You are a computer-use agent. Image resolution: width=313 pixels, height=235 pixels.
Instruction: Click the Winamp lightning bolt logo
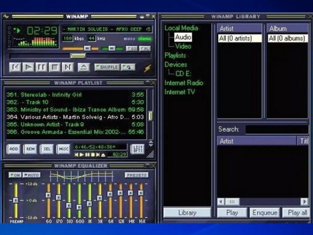click(x=148, y=68)
